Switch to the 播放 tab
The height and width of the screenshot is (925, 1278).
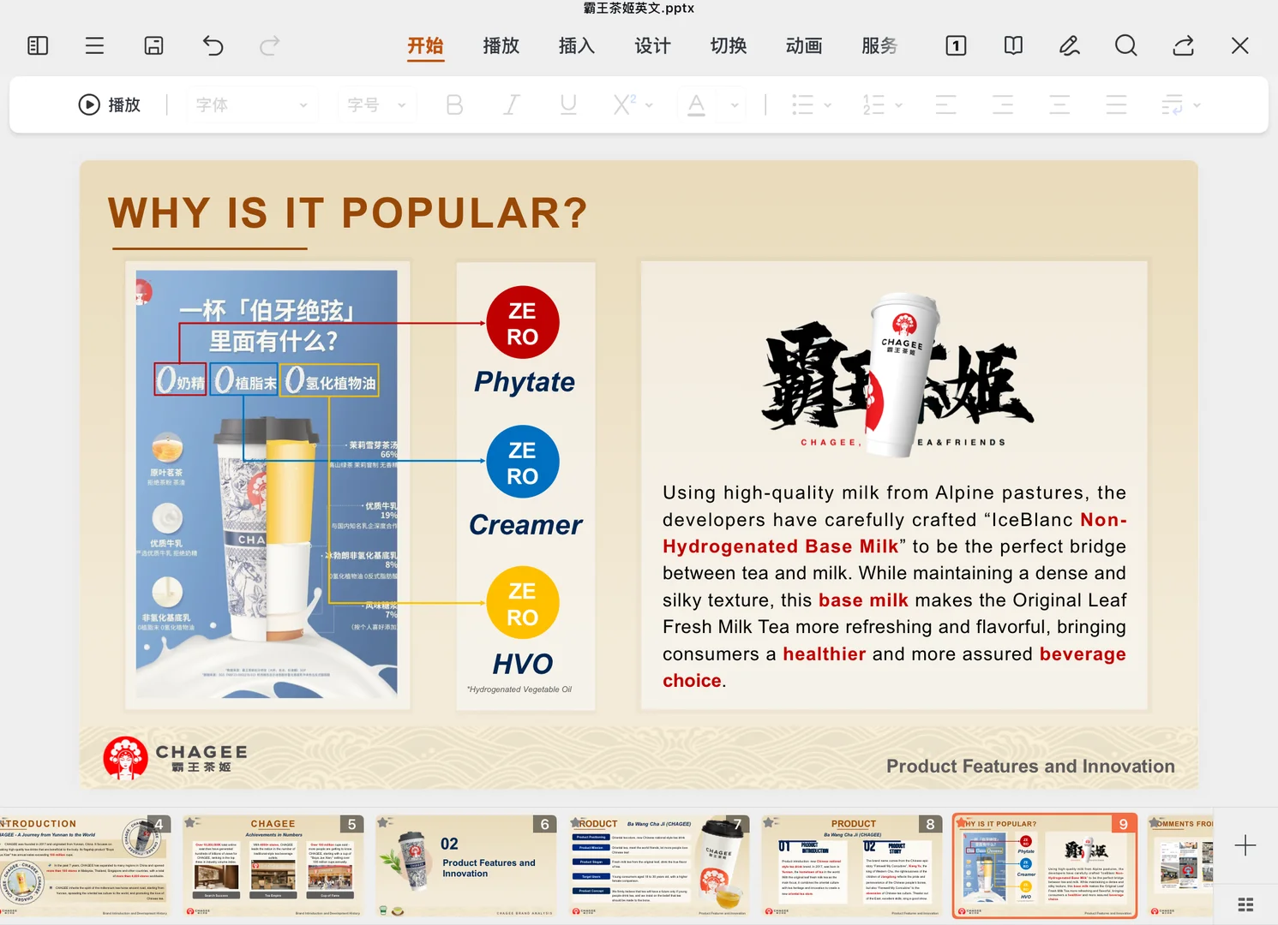tap(501, 45)
